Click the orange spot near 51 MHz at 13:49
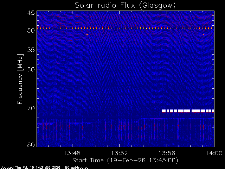This screenshot has width=225, height=169. (x=87, y=35)
